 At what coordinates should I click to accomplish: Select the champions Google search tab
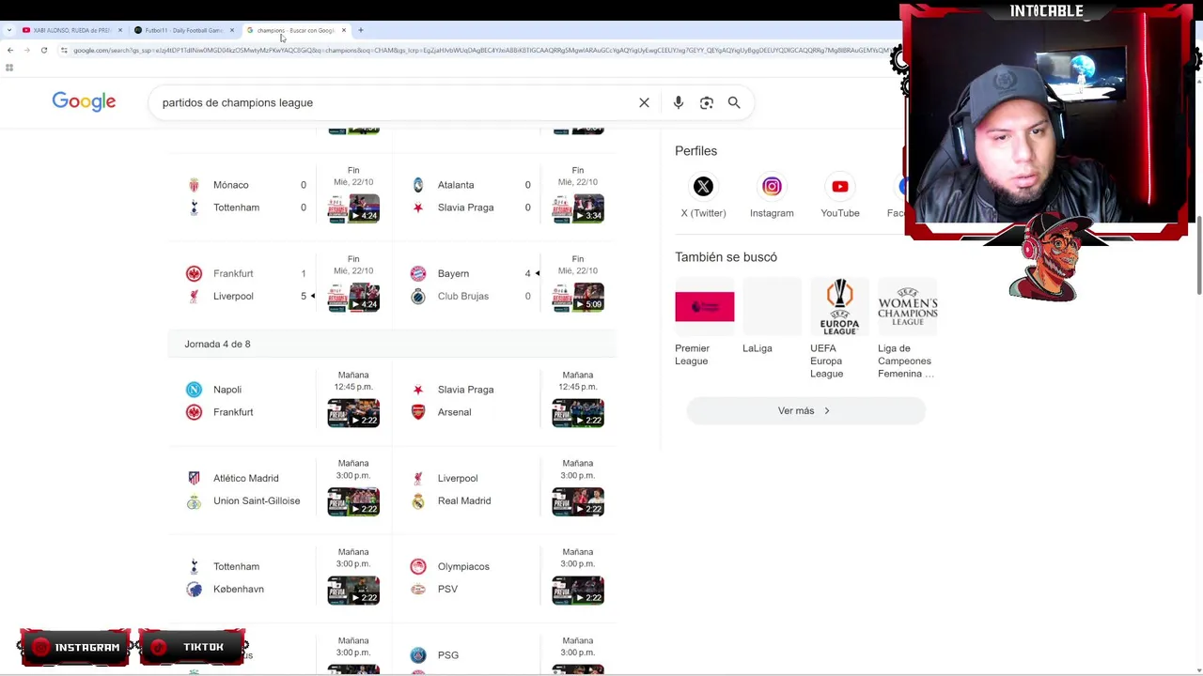click(294, 30)
